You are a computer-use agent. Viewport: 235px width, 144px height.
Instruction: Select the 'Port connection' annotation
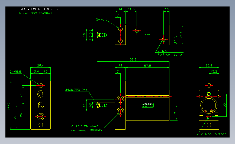click(x=170, y=55)
